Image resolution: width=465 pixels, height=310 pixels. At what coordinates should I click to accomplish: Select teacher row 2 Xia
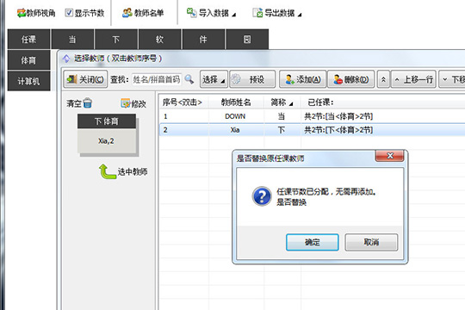[312, 130]
